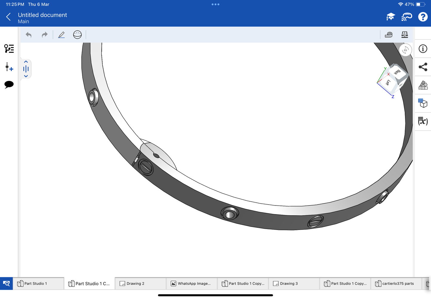Open the tab search manager icon
The width and height of the screenshot is (431, 299).
[6, 284]
